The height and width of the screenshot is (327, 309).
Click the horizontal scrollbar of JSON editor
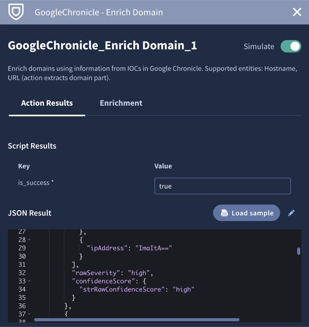pyautogui.click(x=136, y=319)
